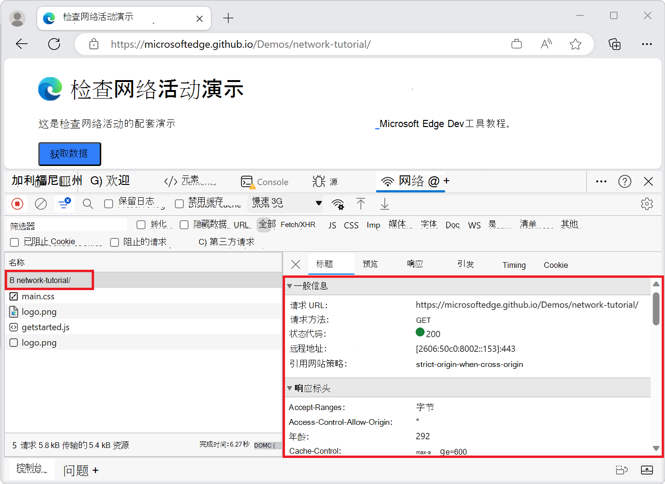Check the 阻止的请求 checkbox
665x484 pixels.
(114, 242)
